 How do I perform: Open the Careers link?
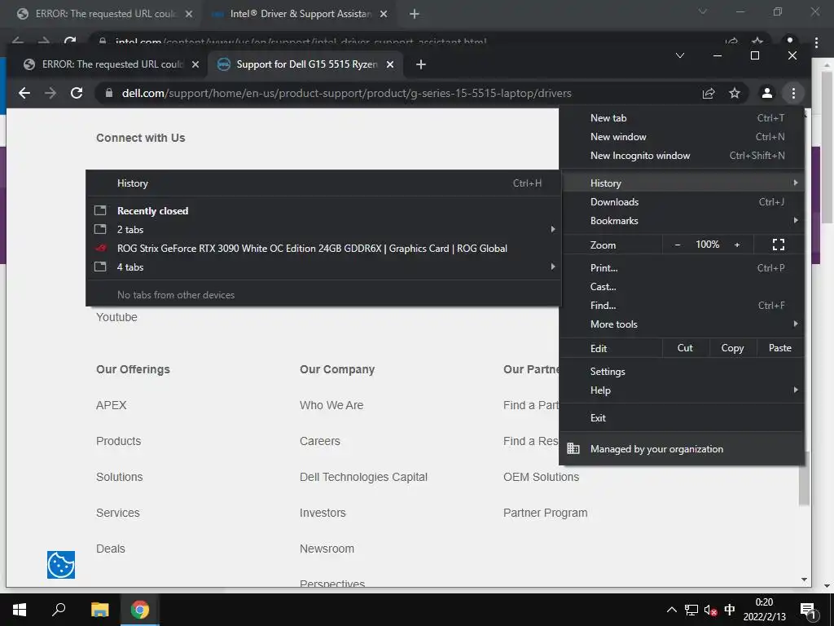tap(319, 441)
